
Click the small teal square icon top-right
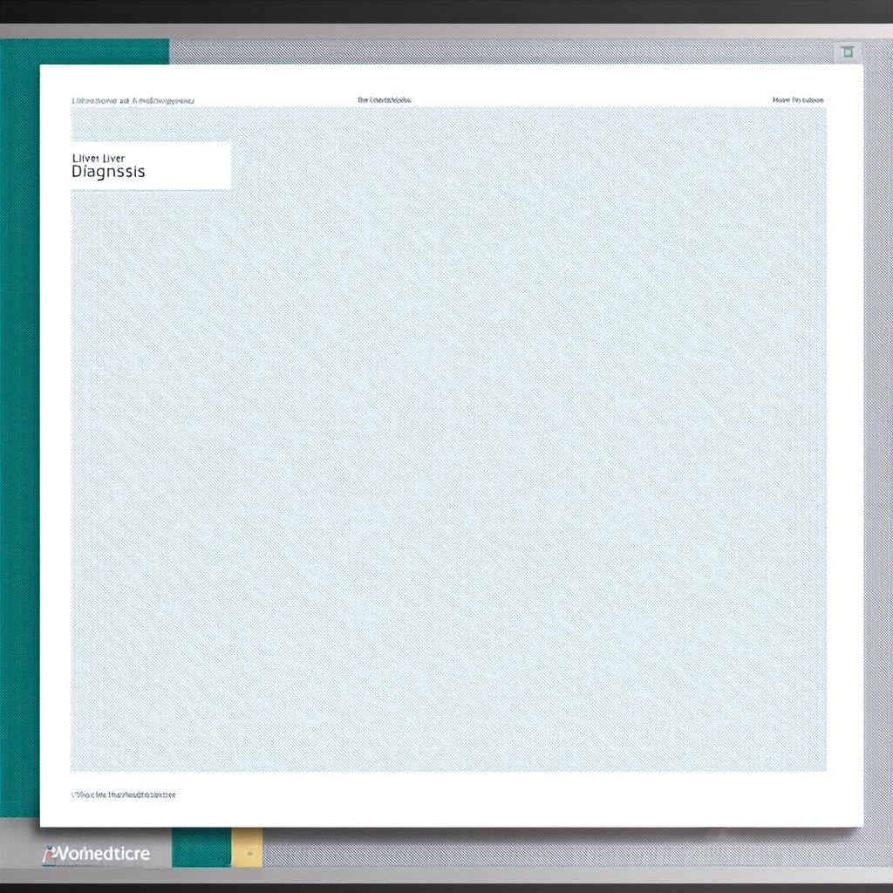pos(847,53)
